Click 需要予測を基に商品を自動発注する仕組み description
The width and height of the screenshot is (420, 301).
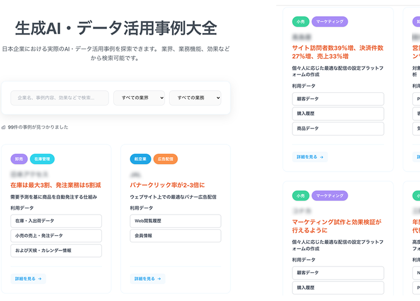click(54, 197)
